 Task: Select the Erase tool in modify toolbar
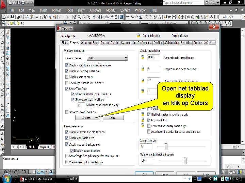7,32
